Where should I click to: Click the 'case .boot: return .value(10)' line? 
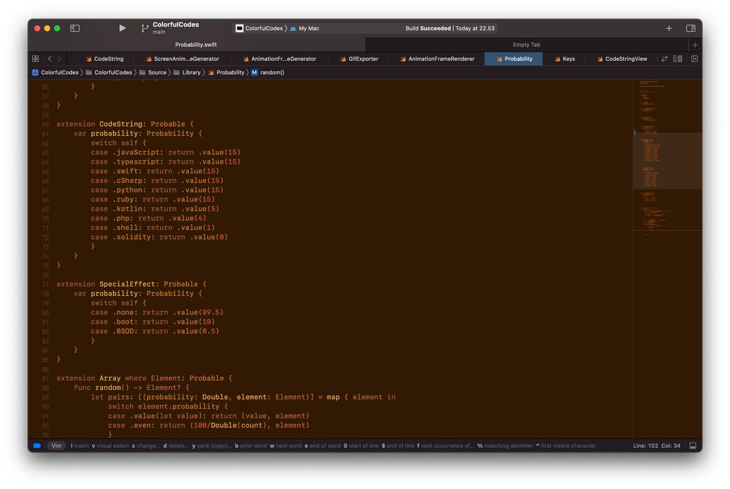(153, 322)
